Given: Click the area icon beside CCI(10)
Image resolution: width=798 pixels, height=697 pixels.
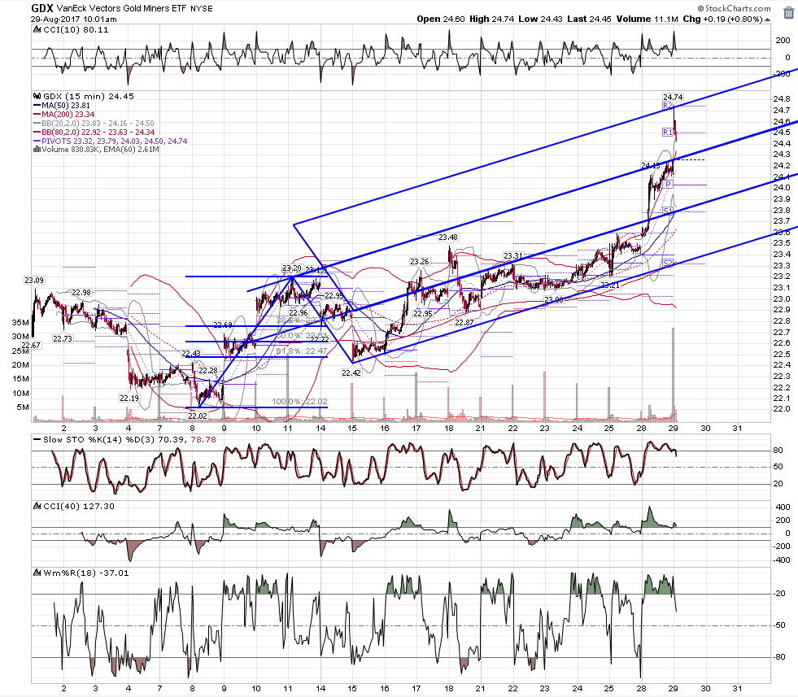Looking at the screenshot, I should coord(37,29).
